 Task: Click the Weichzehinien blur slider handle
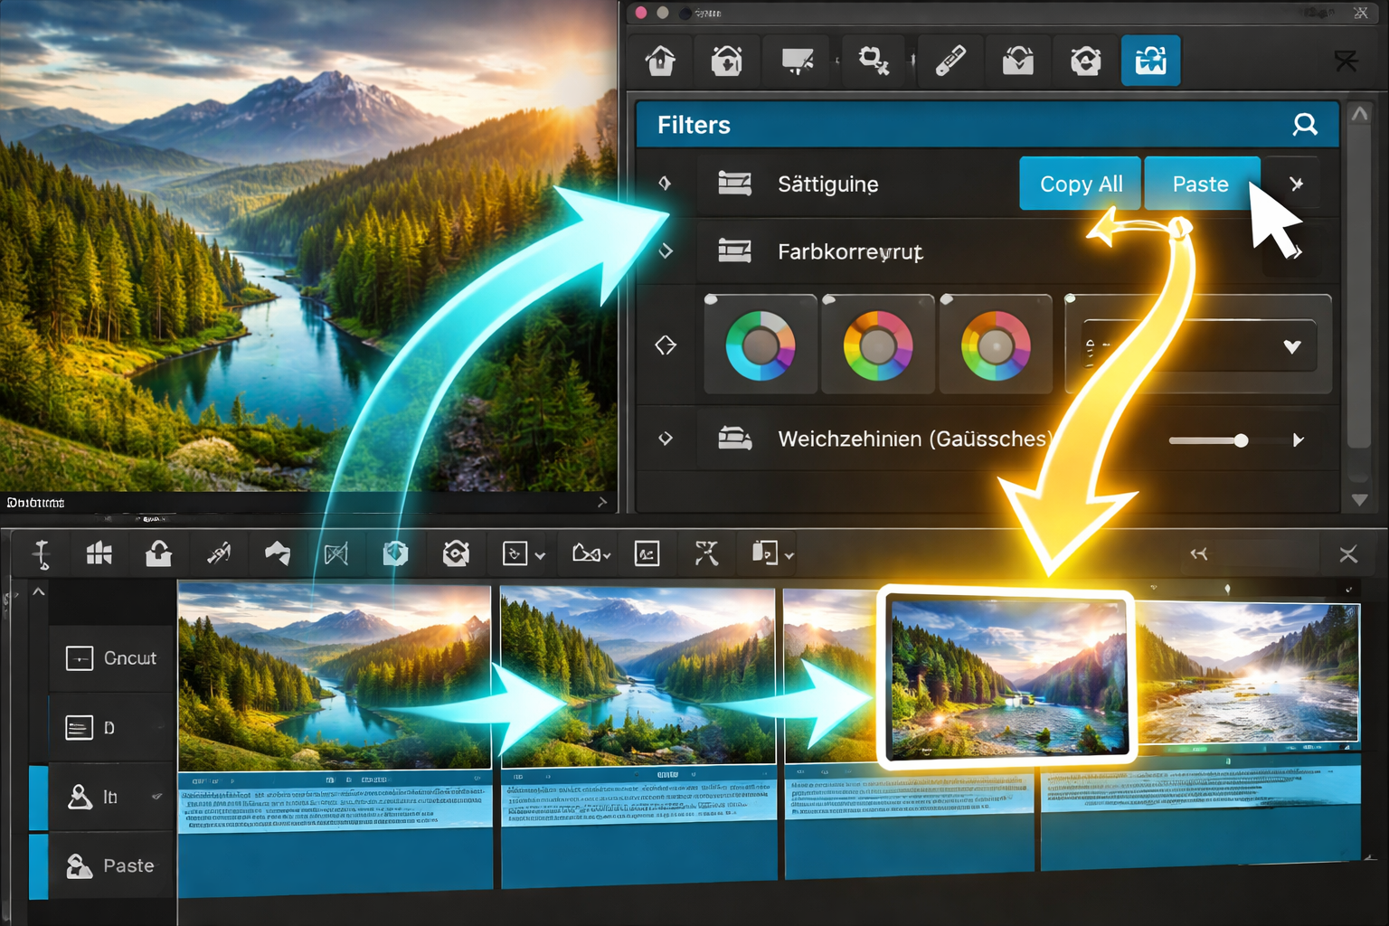[x=1241, y=440]
